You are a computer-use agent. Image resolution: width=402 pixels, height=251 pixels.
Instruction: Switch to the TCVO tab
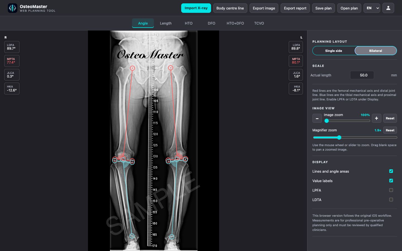point(259,23)
